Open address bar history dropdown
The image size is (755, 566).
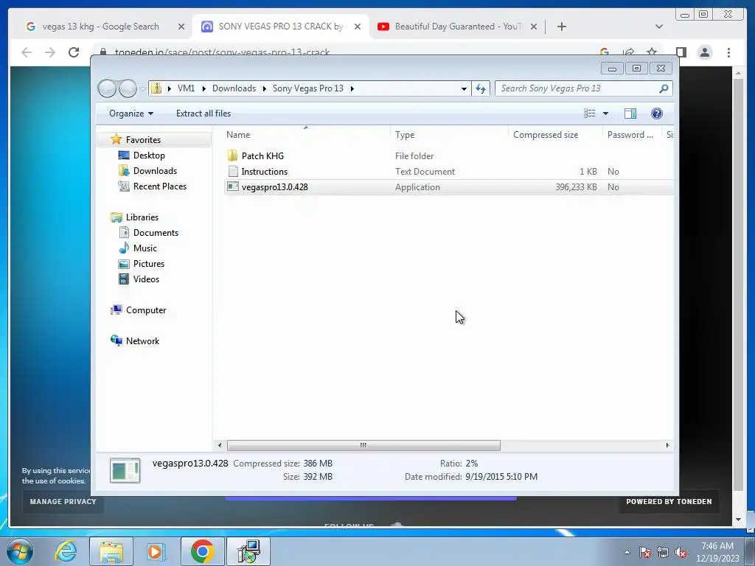[x=464, y=88]
